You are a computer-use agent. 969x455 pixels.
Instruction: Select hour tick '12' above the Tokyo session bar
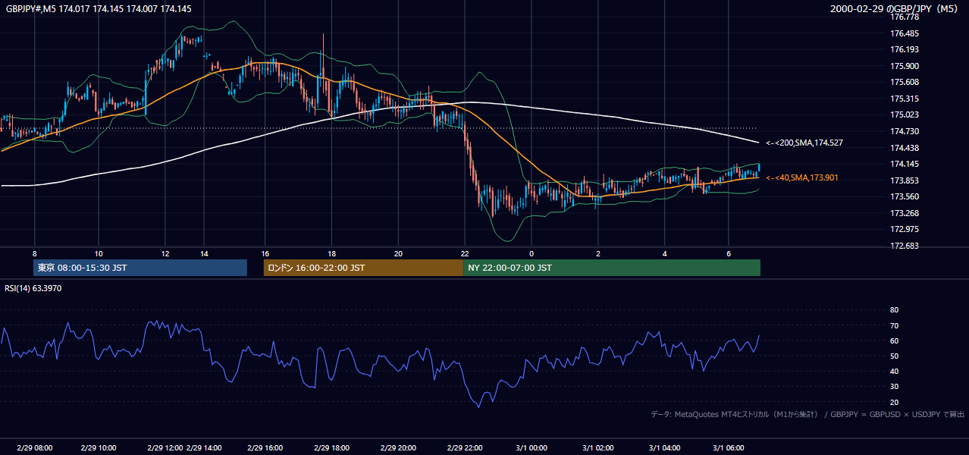[165, 253]
